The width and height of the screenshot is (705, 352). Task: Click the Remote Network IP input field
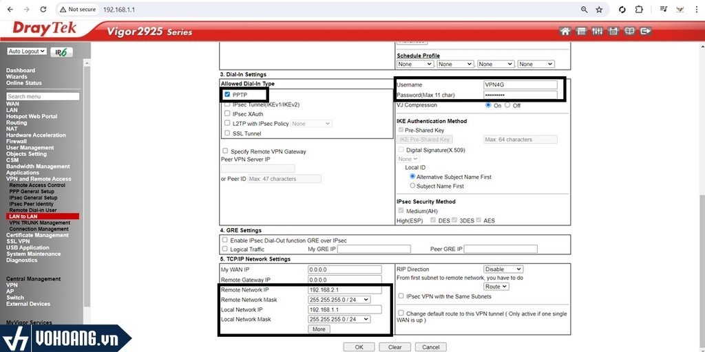(344, 290)
